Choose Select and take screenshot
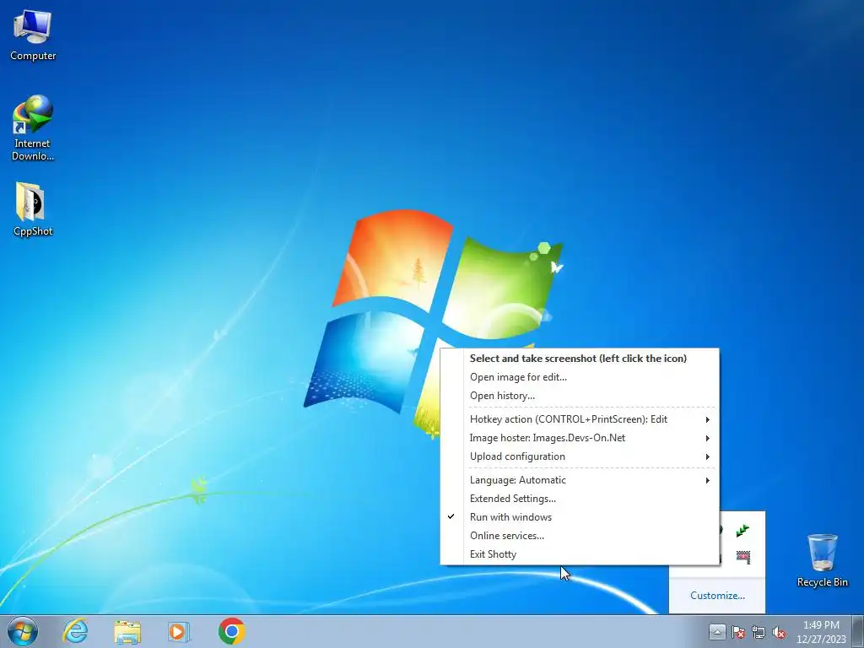The width and height of the screenshot is (864, 648). [580, 358]
